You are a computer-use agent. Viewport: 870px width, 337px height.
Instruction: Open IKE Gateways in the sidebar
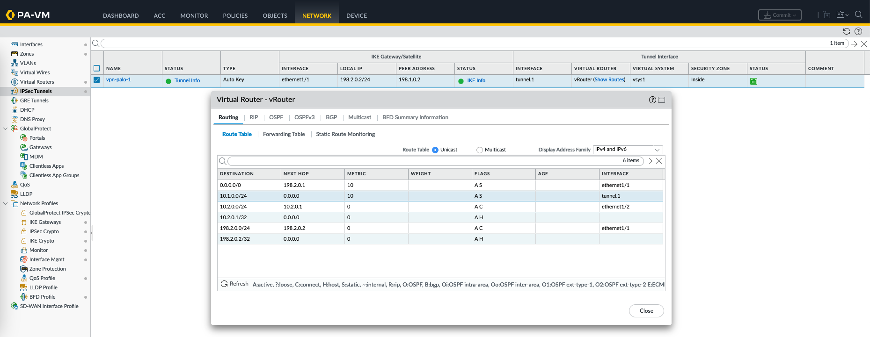(x=45, y=222)
